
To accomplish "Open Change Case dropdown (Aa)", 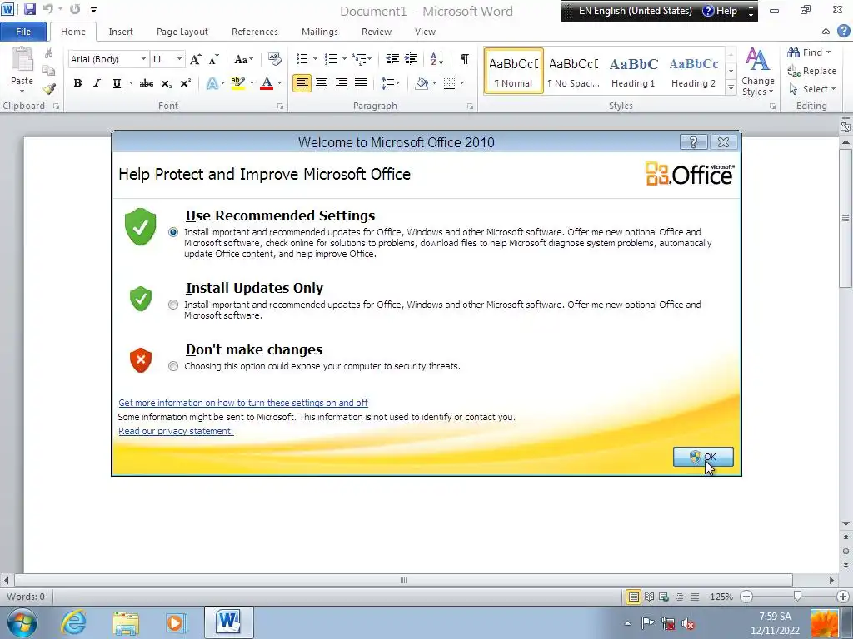I will click(243, 59).
